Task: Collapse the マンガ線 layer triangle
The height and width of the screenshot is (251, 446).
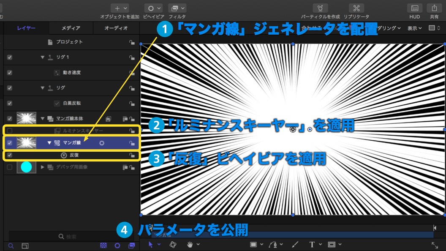Action: point(49,143)
